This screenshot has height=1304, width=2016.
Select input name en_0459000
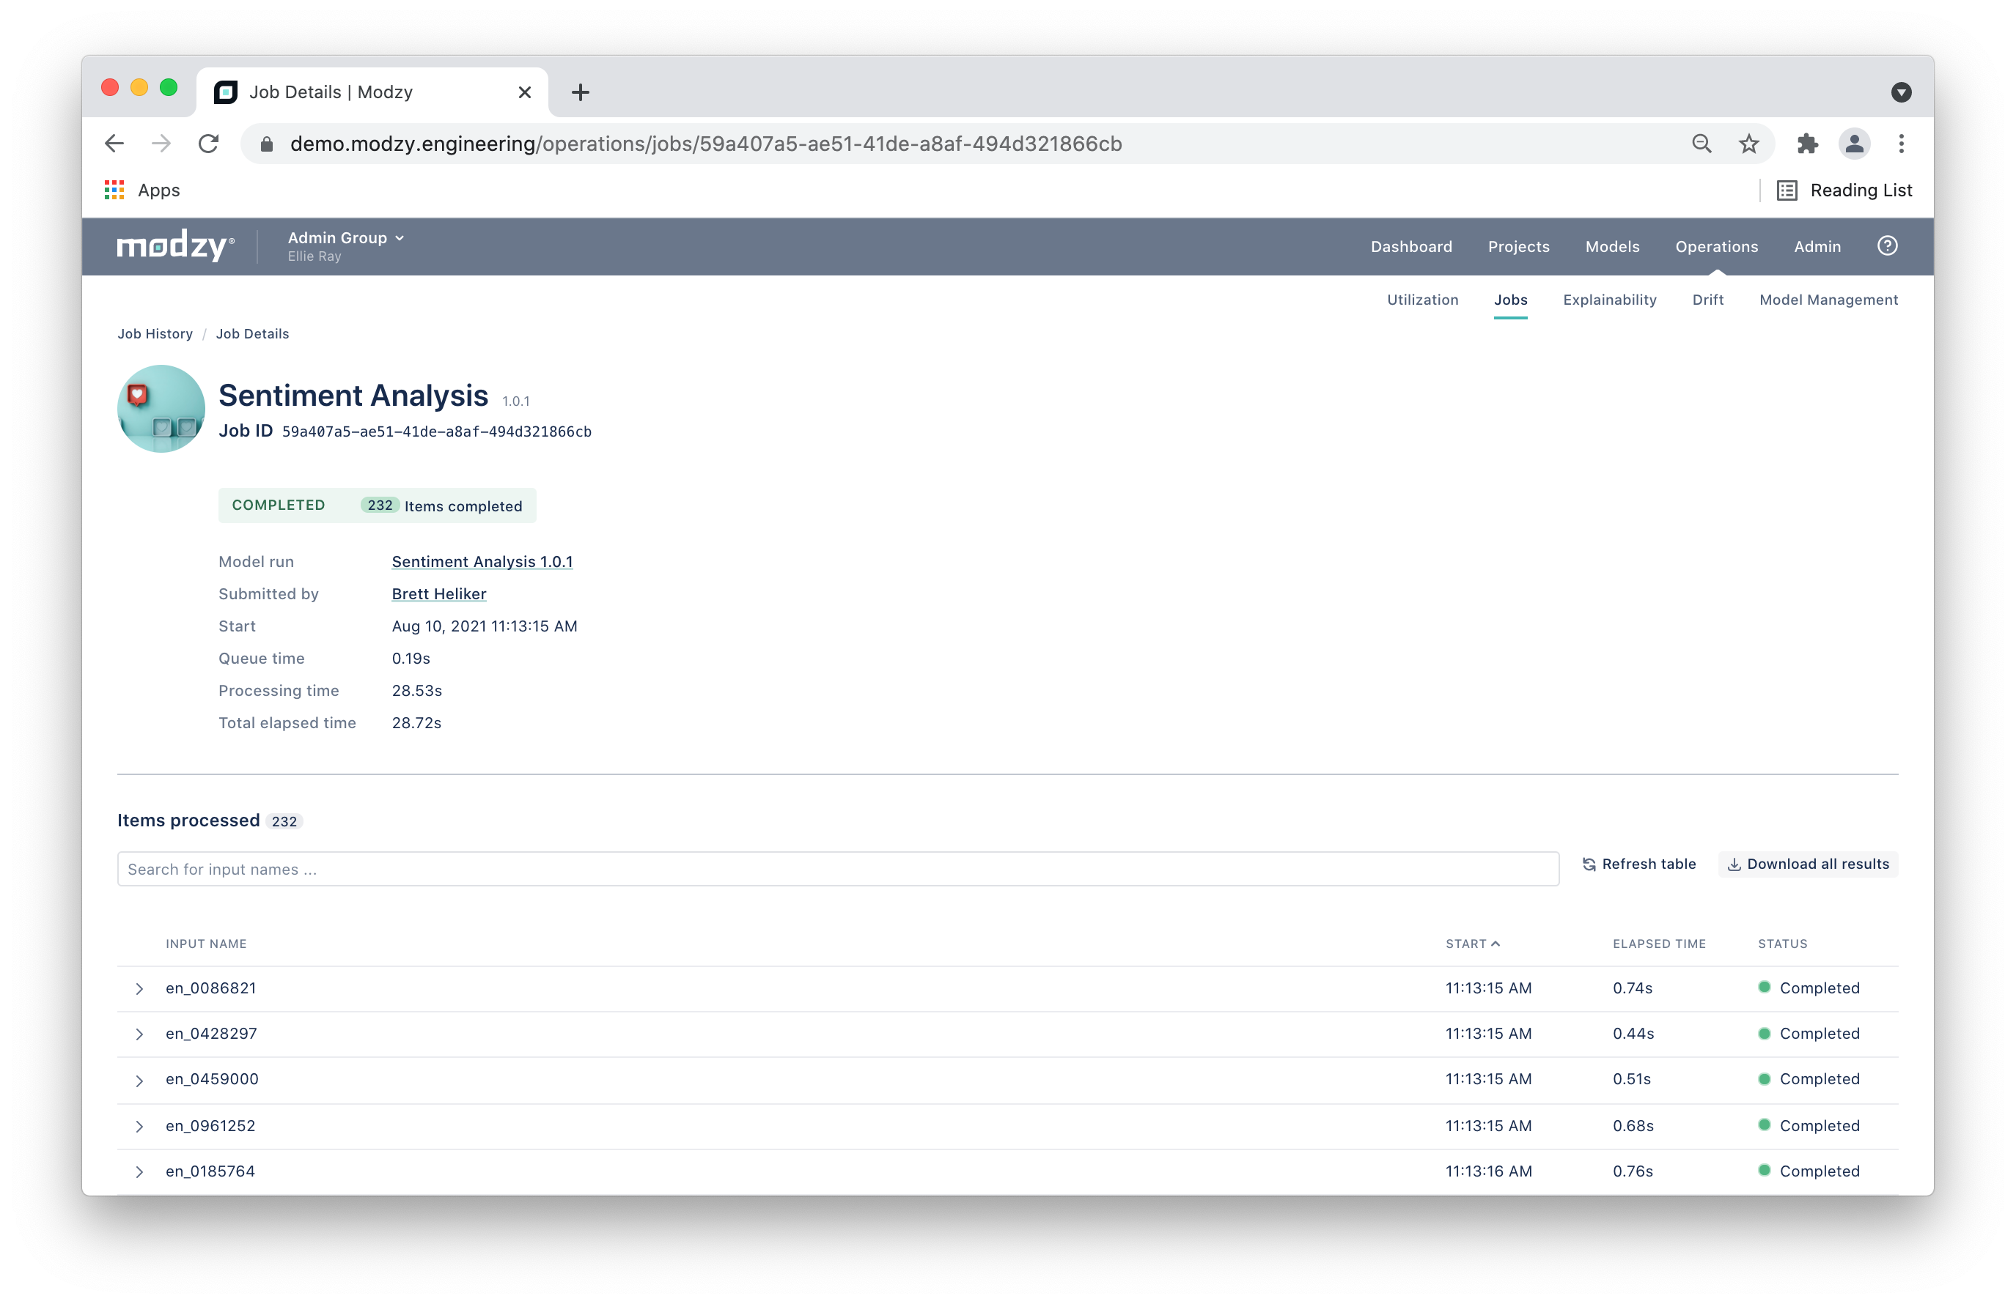(212, 1080)
